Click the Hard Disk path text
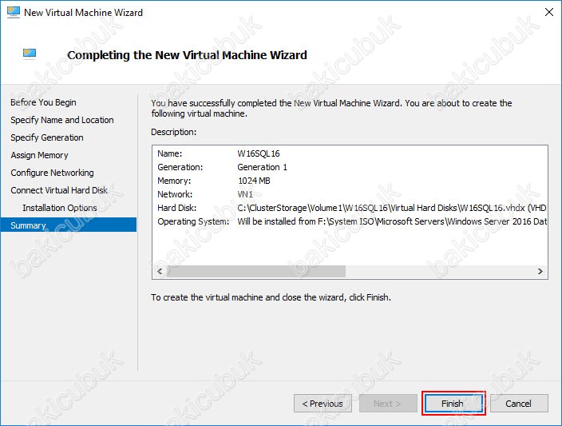Viewport: 562px width, 426px height. pyautogui.click(x=392, y=208)
